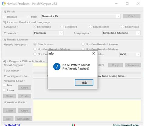
Task: Click Clear button under Request Code
Action: tap(9, 96)
